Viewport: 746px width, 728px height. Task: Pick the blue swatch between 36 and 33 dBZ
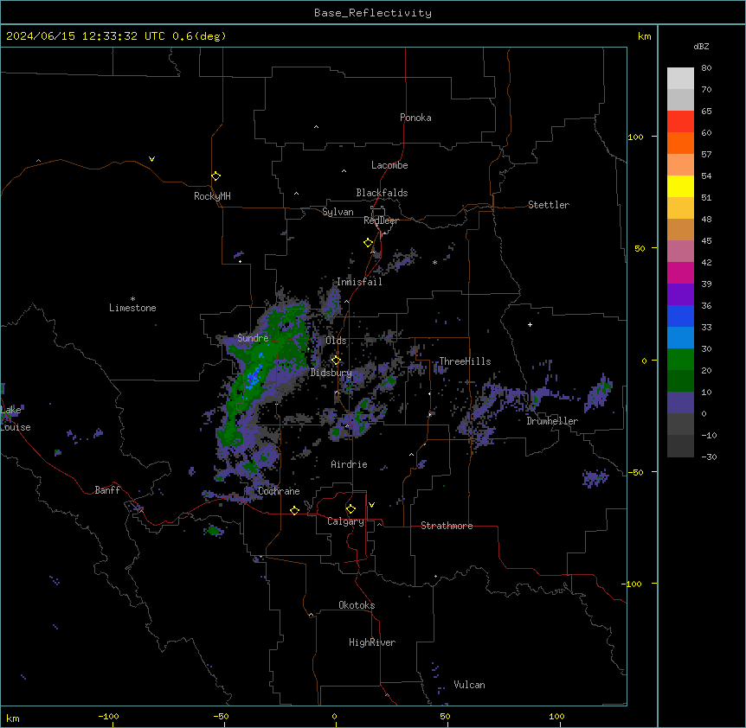pos(680,316)
